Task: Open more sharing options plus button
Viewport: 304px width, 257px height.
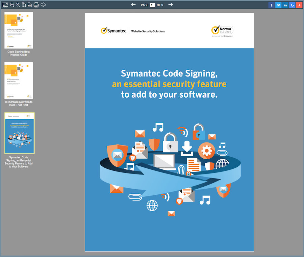Action: point(299,5)
